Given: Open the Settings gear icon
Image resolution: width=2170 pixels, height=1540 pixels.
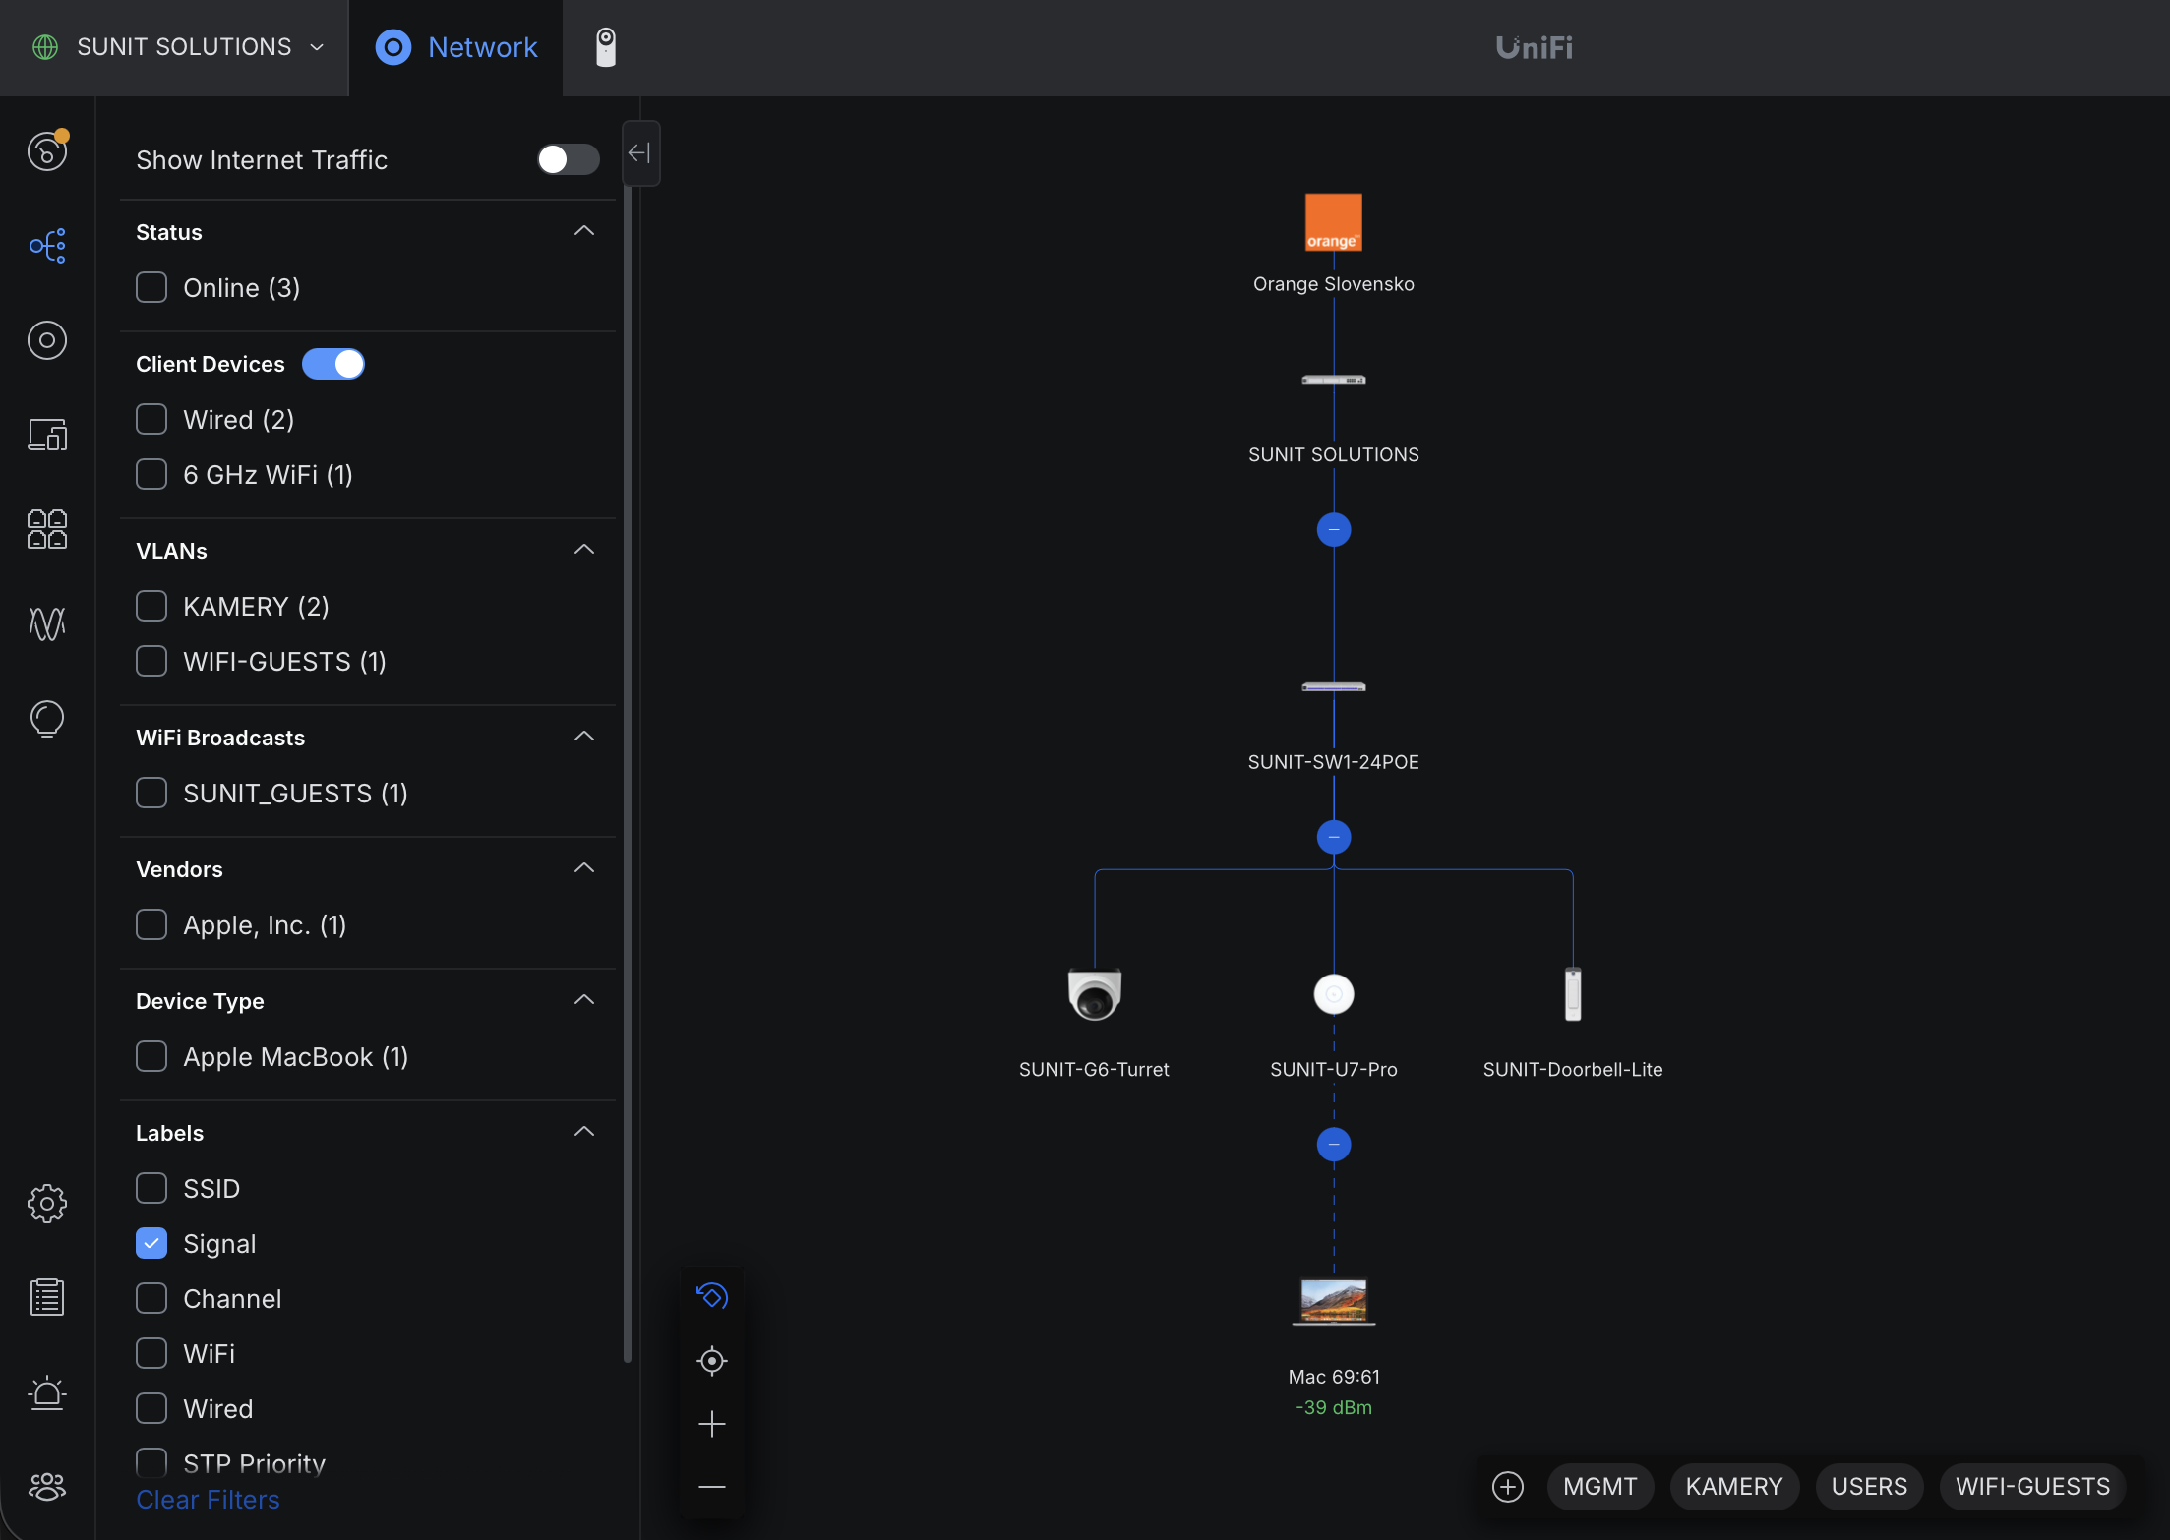Looking at the screenshot, I should click(x=47, y=1203).
